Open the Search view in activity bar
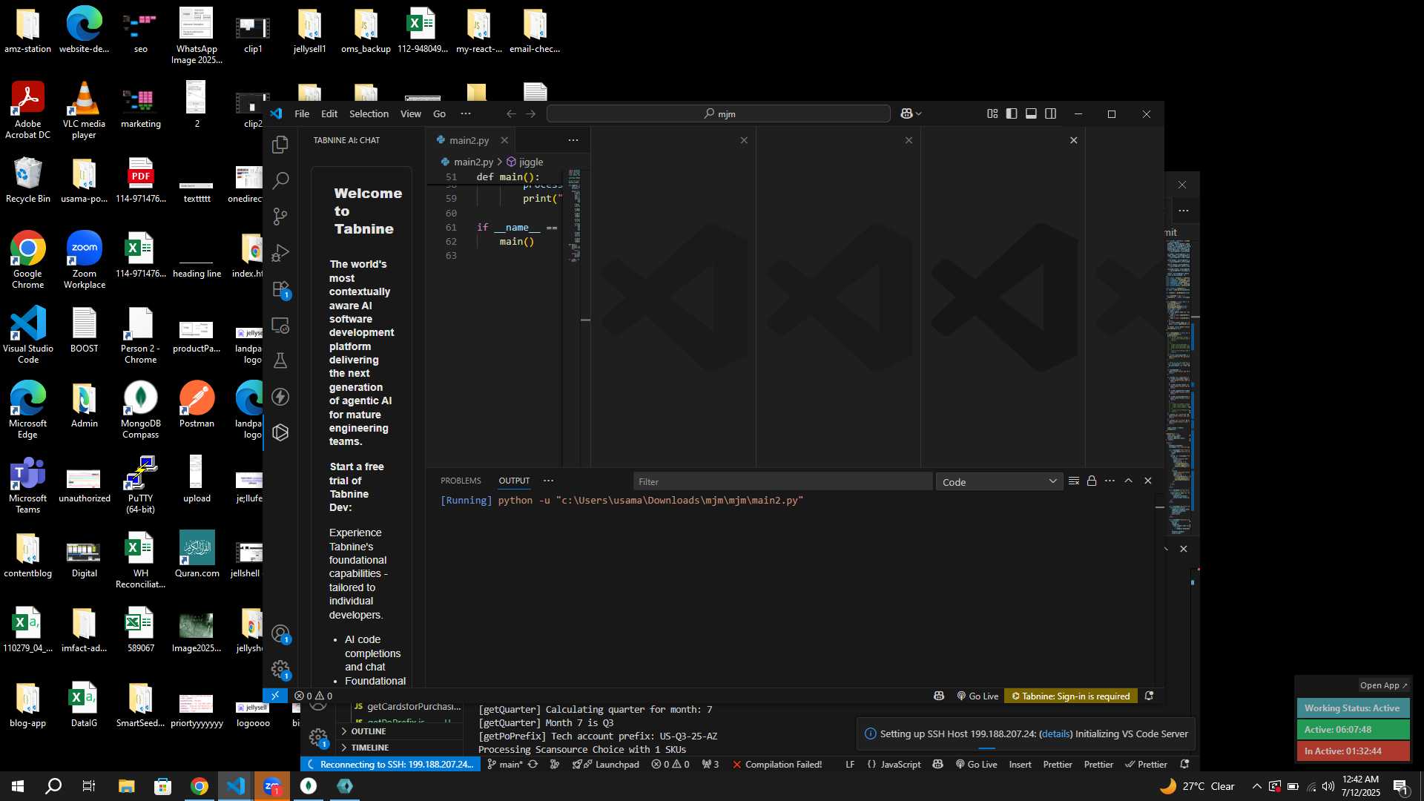The height and width of the screenshot is (801, 1424). [280, 180]
